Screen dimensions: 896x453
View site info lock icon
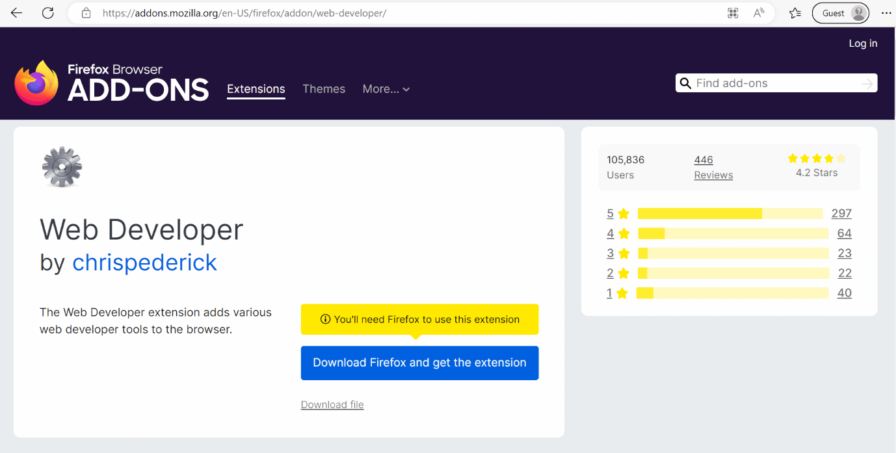coord(86,13)
